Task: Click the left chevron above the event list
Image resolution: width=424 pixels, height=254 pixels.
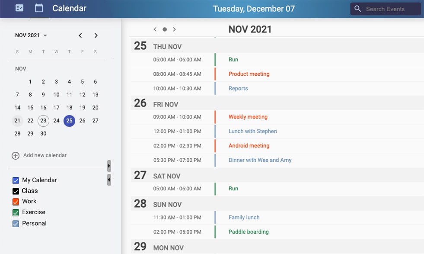Action: (155, 29)
